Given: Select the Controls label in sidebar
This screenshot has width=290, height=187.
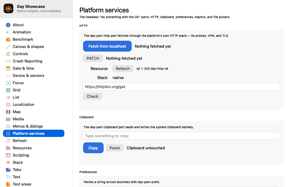Looking at the screenshot, I should point(20,54).
